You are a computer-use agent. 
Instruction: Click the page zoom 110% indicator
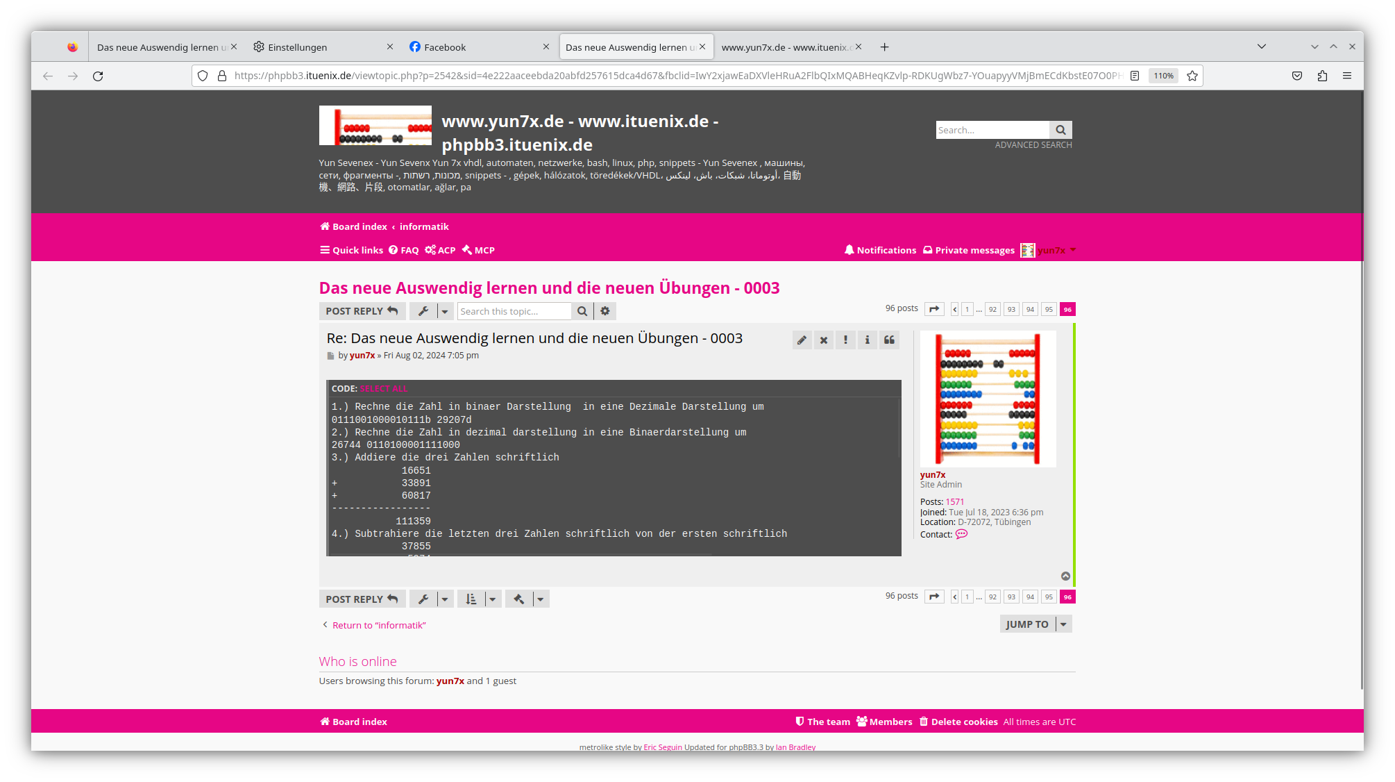(x=1163, y=76)
